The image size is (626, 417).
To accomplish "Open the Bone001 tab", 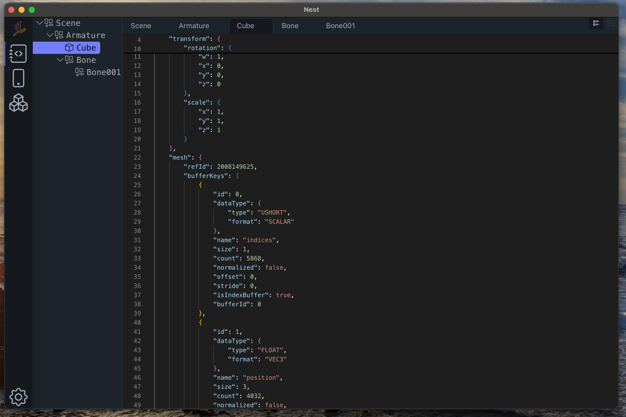I will (340, 25).
